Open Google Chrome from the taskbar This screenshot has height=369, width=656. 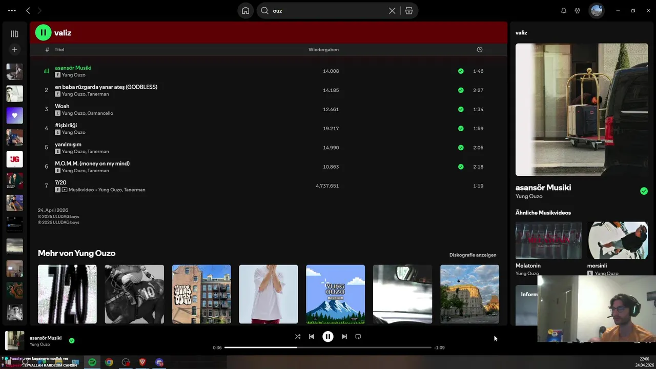(x=109, y=362)
